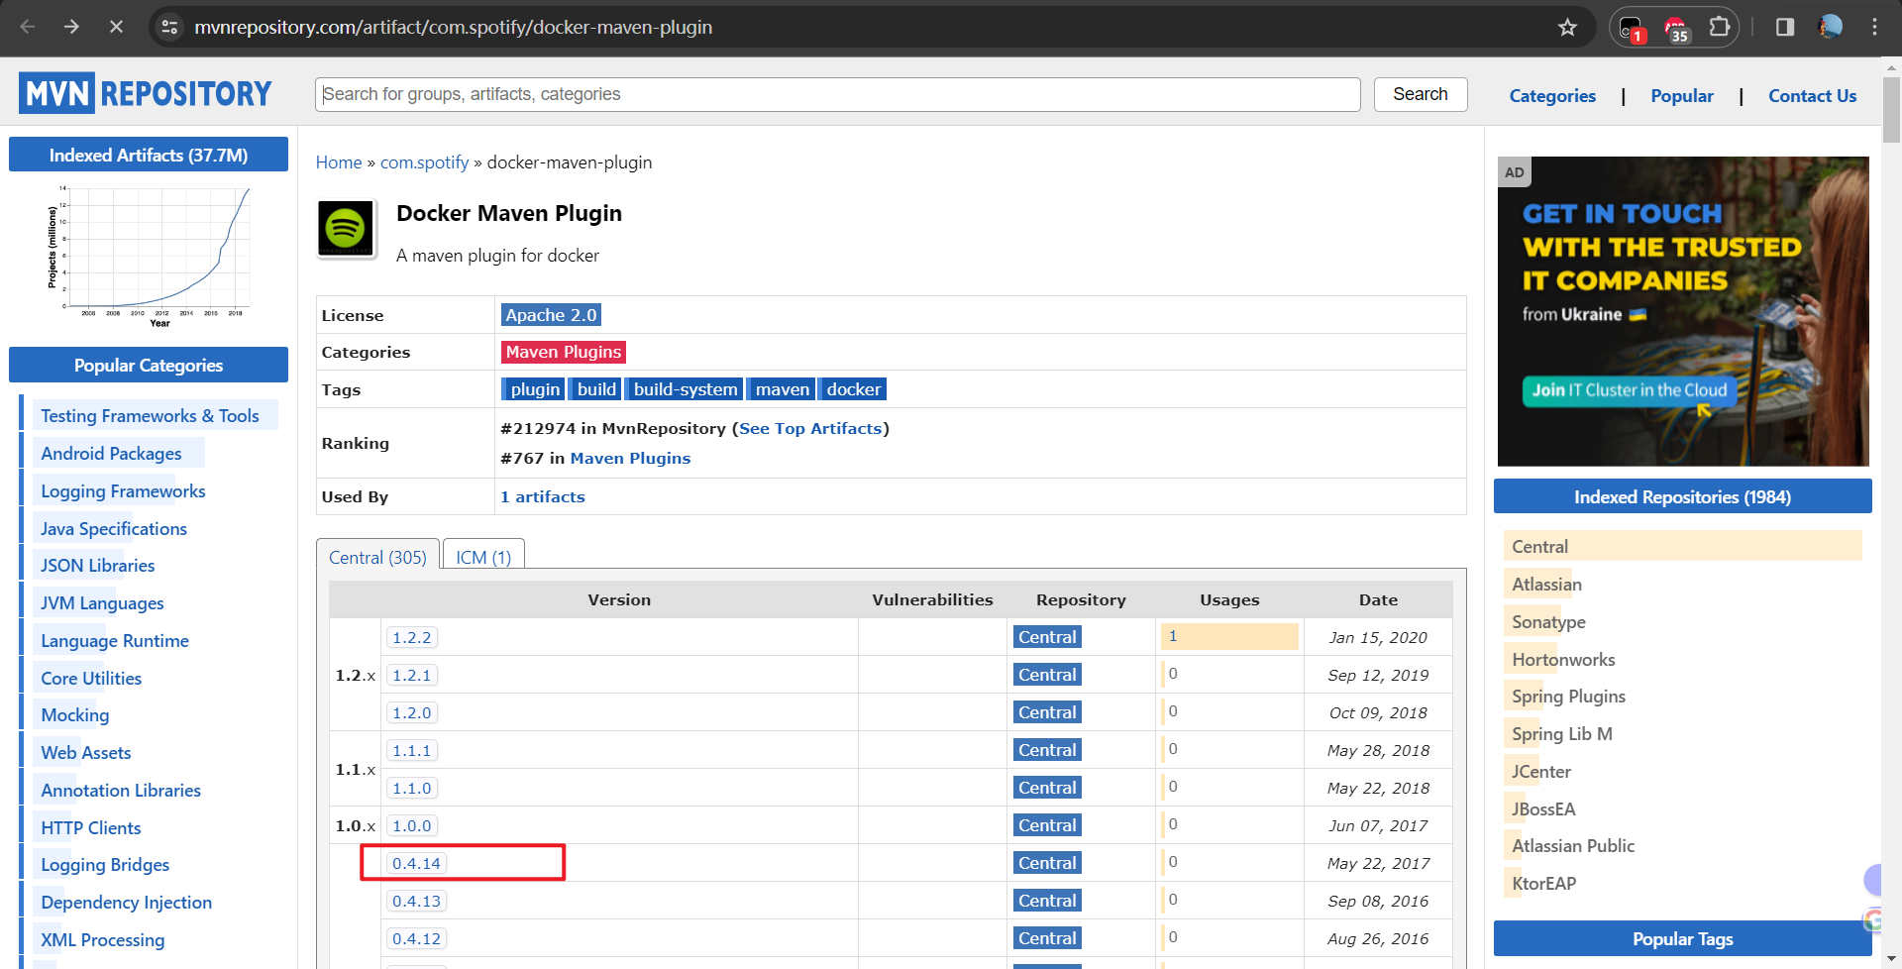Open Categories in top navigation
Image resolution: width=1902 pixels, height=969 pixels.
click(1552, 96)
